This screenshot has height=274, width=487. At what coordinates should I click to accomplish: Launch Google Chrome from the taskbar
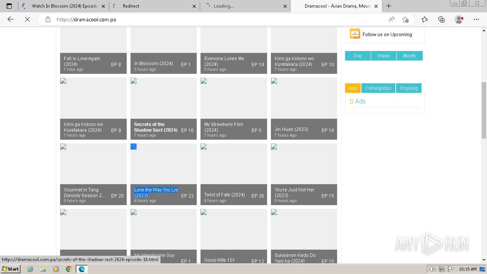[68, 269]
